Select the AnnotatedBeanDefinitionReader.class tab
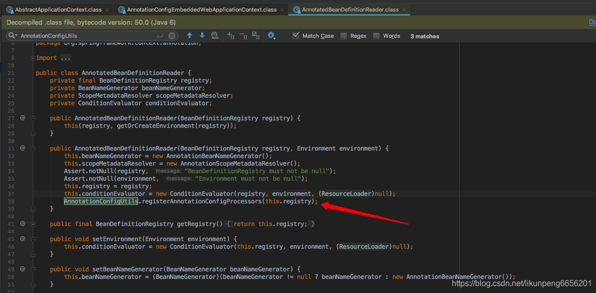Viewport: 596px width, 293px height. tap(350, 10)
